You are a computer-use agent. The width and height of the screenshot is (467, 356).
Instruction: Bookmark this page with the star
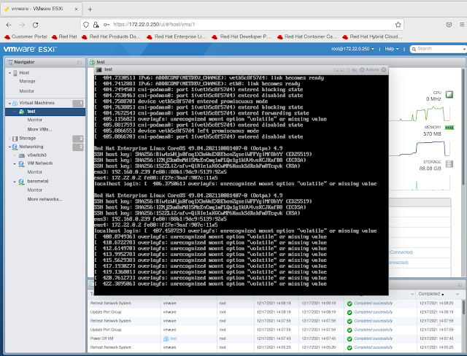click(x=398, y=25)
